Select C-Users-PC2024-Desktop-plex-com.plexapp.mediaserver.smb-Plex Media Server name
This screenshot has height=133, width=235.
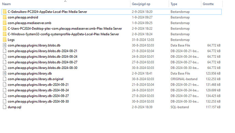65,28
